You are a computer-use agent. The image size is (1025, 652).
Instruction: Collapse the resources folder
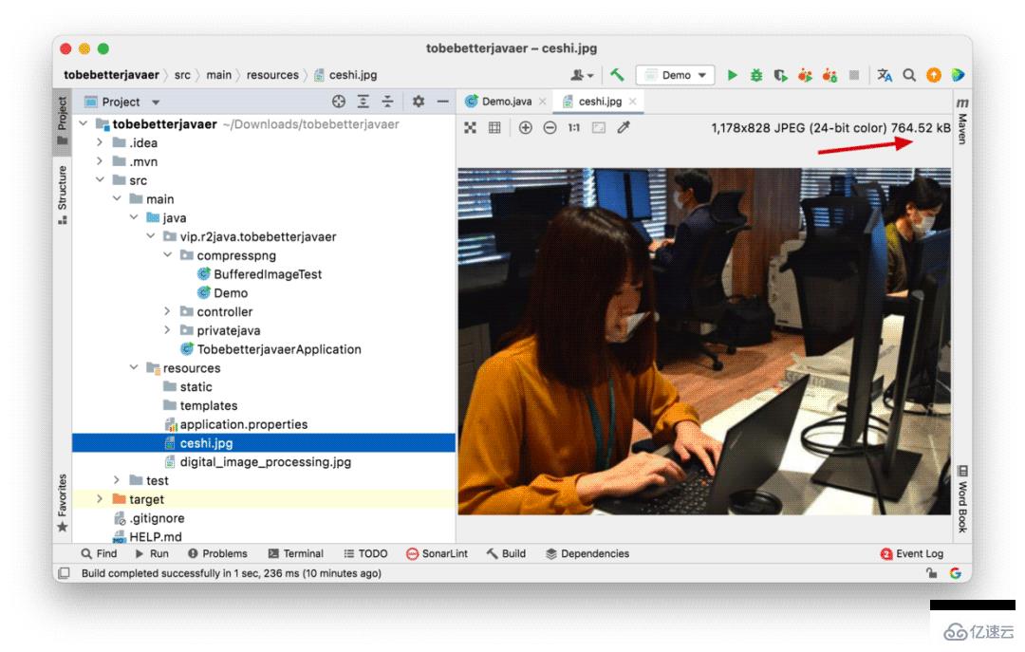134,367
